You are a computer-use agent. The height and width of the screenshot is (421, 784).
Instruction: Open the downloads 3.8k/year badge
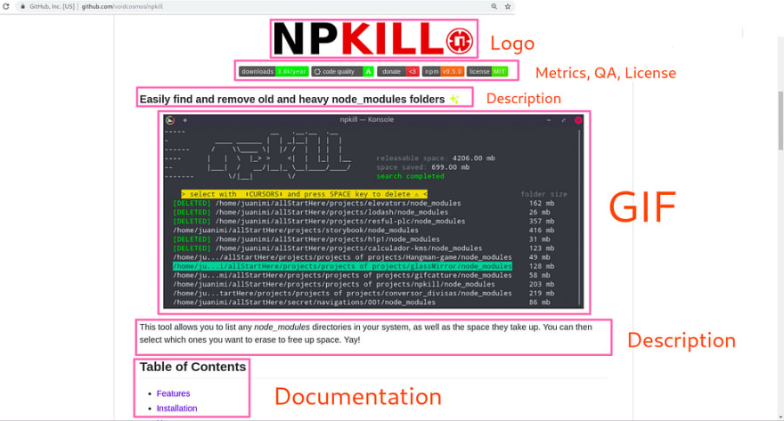point(274,71)
